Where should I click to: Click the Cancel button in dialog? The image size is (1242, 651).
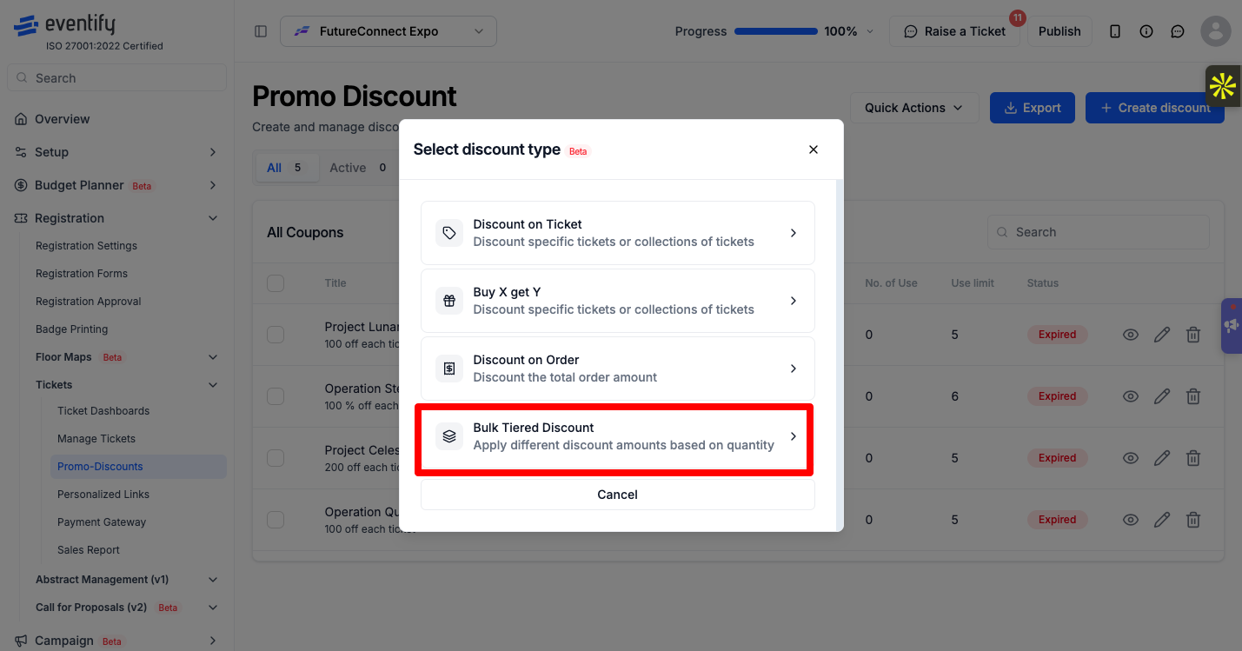(x=618, y=495)
